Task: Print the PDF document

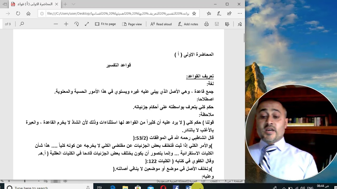Action: click(206, 24)
